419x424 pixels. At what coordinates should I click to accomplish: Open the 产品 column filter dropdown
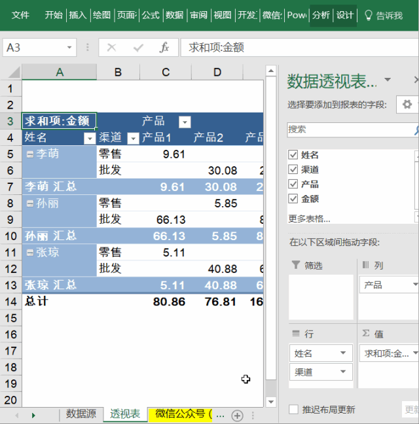(x=185, y=122)
